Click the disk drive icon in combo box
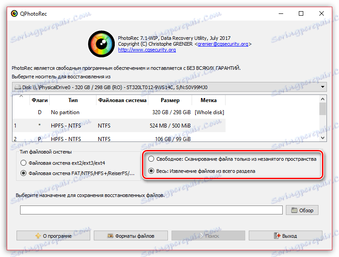 18,87
